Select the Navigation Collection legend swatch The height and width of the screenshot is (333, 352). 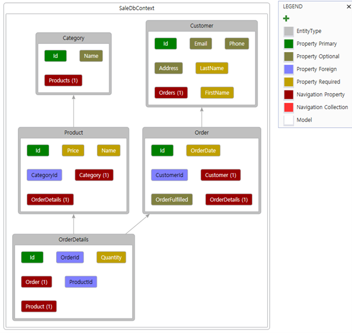click(289, 107)
